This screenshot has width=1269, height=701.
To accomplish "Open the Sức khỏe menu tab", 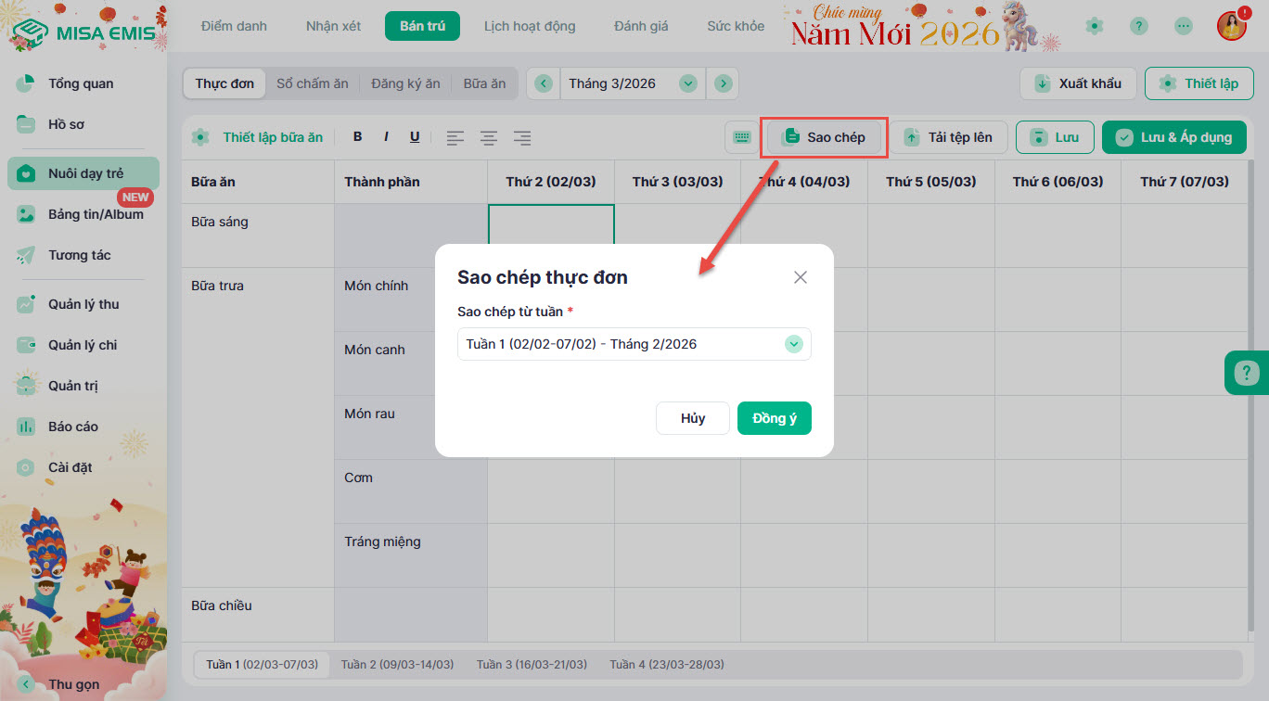I will [736, 26].
